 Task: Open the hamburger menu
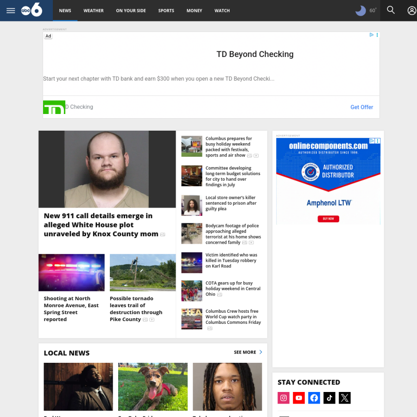(x=11, y=11)
